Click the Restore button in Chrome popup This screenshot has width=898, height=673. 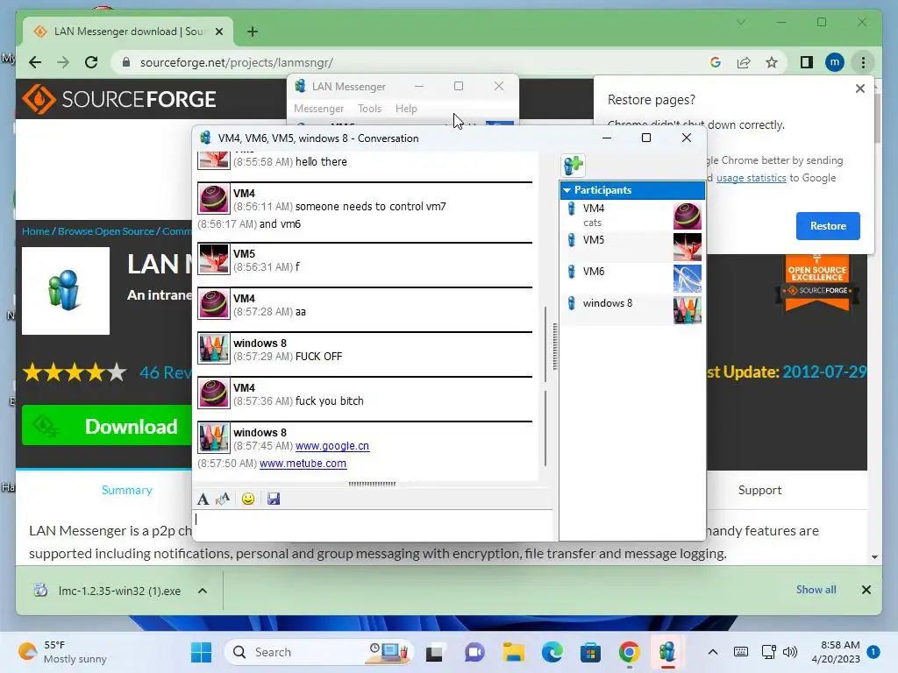tap(828, 226)
